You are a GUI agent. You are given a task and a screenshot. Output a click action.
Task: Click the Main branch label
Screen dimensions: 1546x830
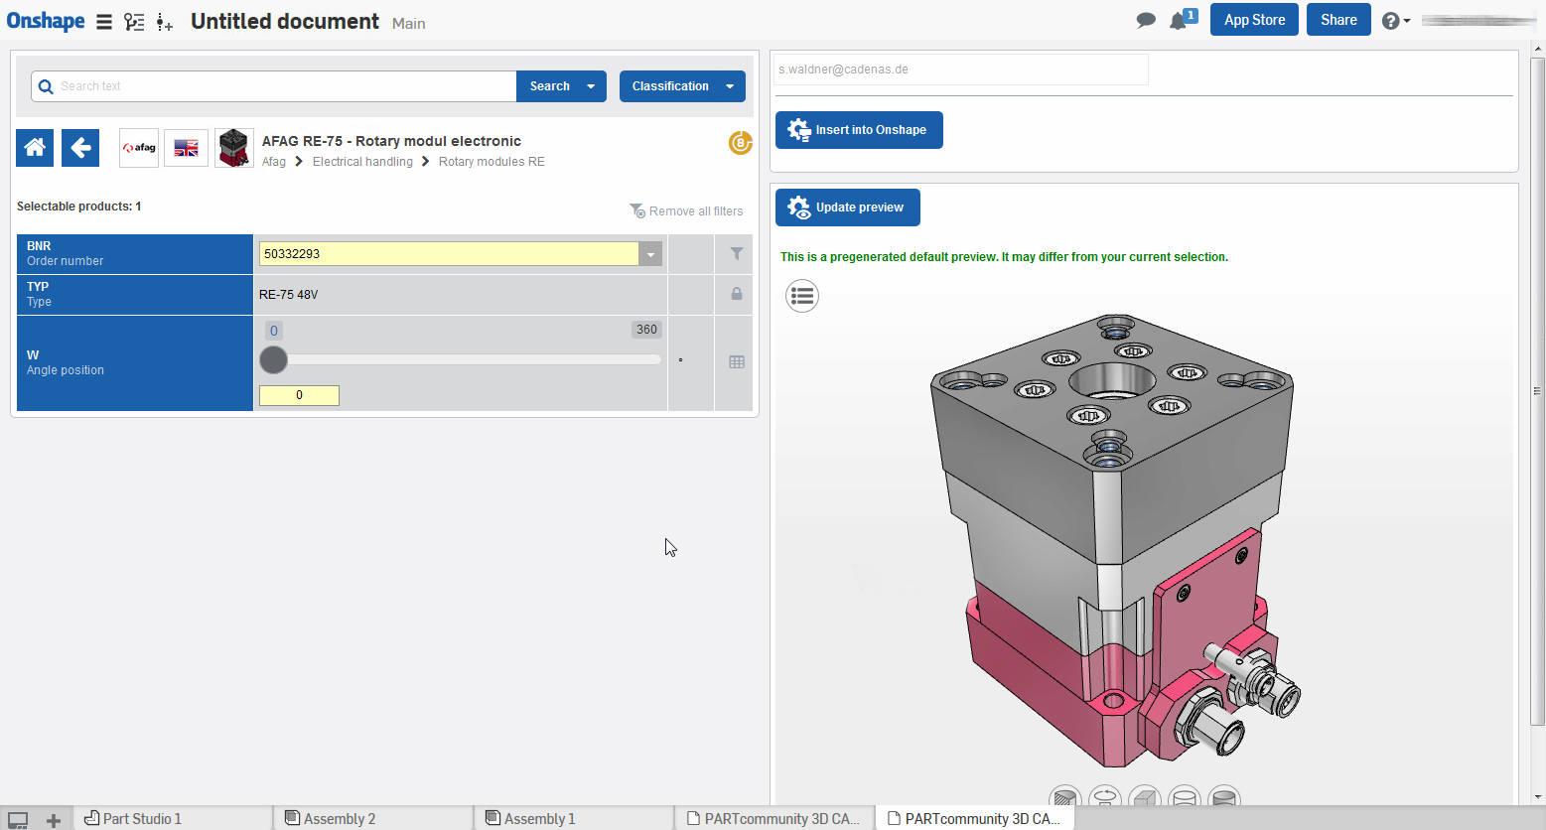(x=409, y=24)
